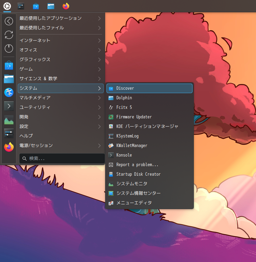Click the Report a problem icon

click(111, 165)
